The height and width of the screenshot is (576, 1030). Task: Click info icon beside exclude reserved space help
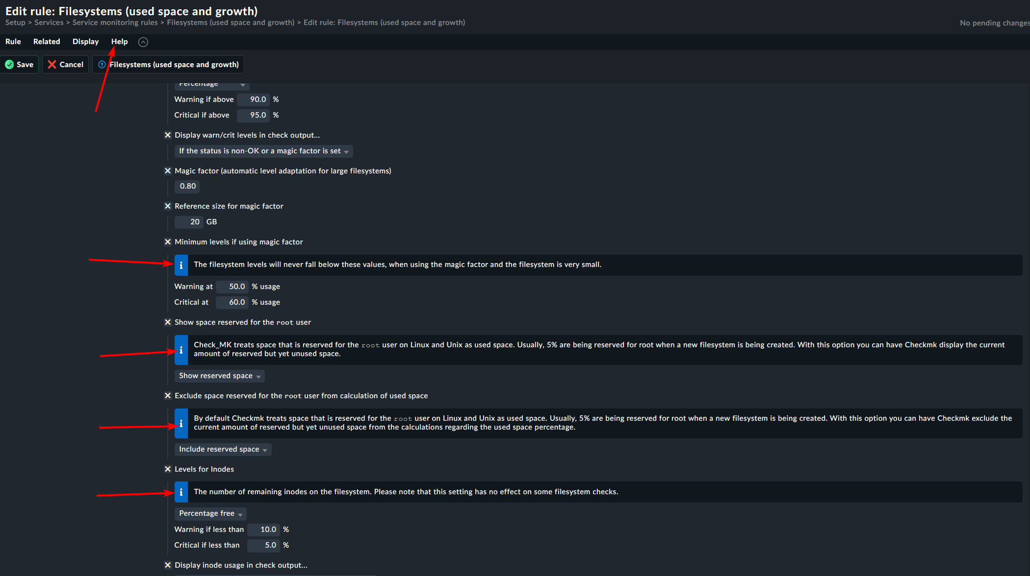point(181,423)
